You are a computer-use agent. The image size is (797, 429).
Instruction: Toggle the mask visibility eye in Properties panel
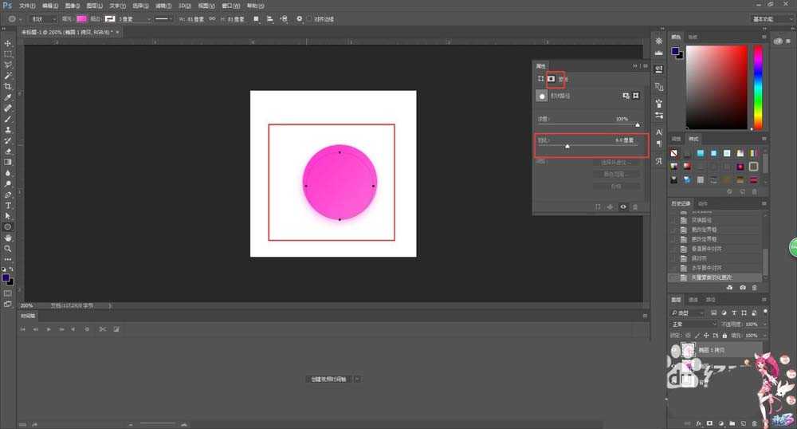pyautogui.click(x=622, y=207)
